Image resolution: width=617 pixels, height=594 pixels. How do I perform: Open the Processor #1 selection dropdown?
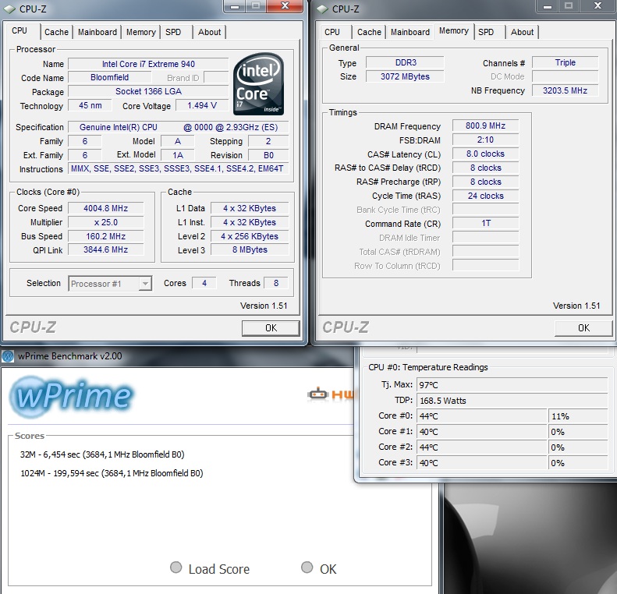[x=110, y=284]
